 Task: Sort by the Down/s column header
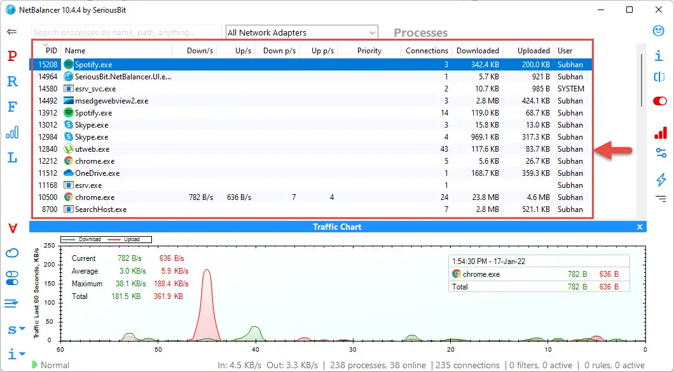point(195,51)
